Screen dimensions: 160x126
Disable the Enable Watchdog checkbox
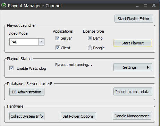11,68
